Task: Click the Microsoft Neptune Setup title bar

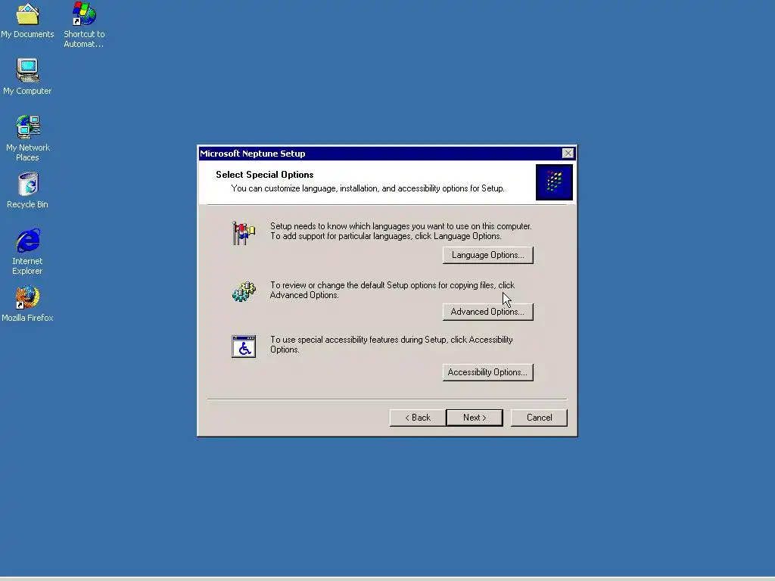Action: 380,154
